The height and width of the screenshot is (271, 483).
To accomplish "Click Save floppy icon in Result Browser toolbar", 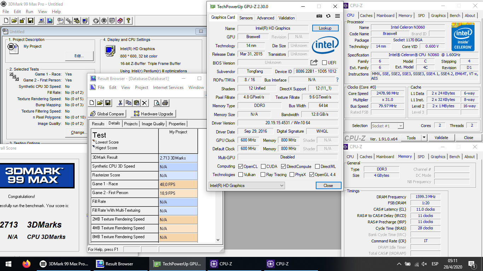I will point(108,103).
